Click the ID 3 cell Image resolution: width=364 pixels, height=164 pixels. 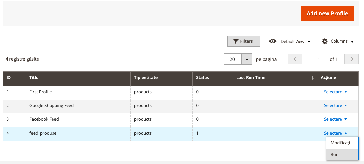(14, 119)
